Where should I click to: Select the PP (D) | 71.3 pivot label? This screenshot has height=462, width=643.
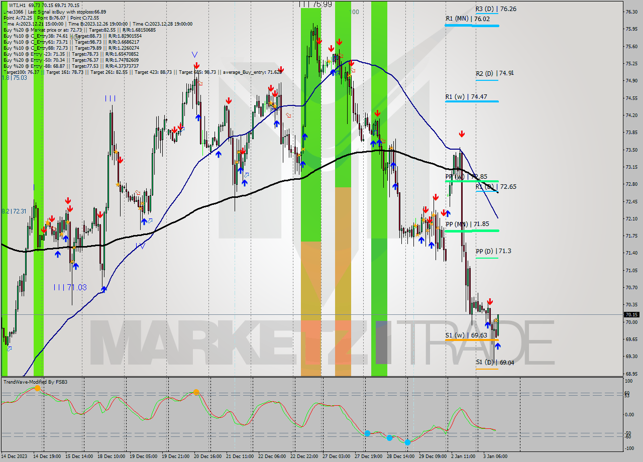(493, 251)
